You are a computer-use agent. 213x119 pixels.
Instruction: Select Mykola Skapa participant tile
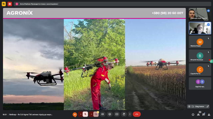(x=200, y=42)
